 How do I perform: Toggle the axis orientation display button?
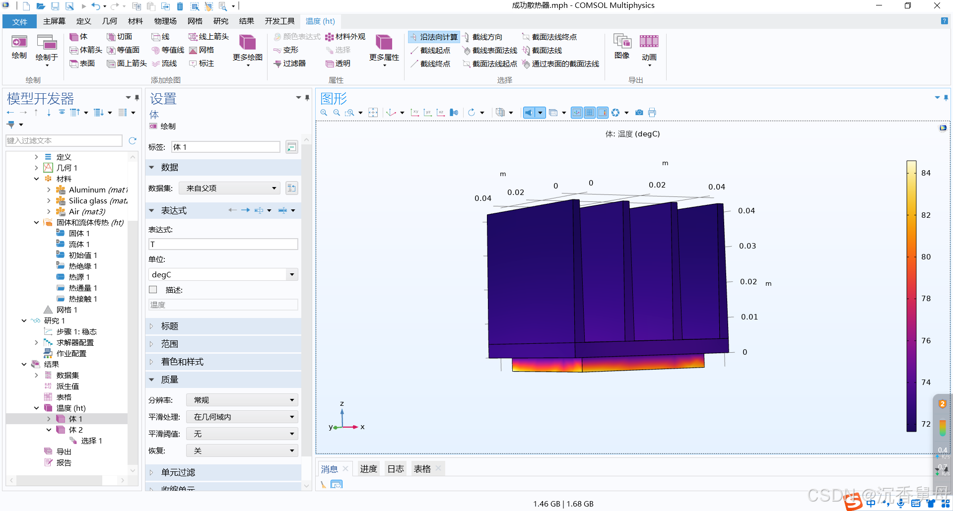tap(577, 113)
